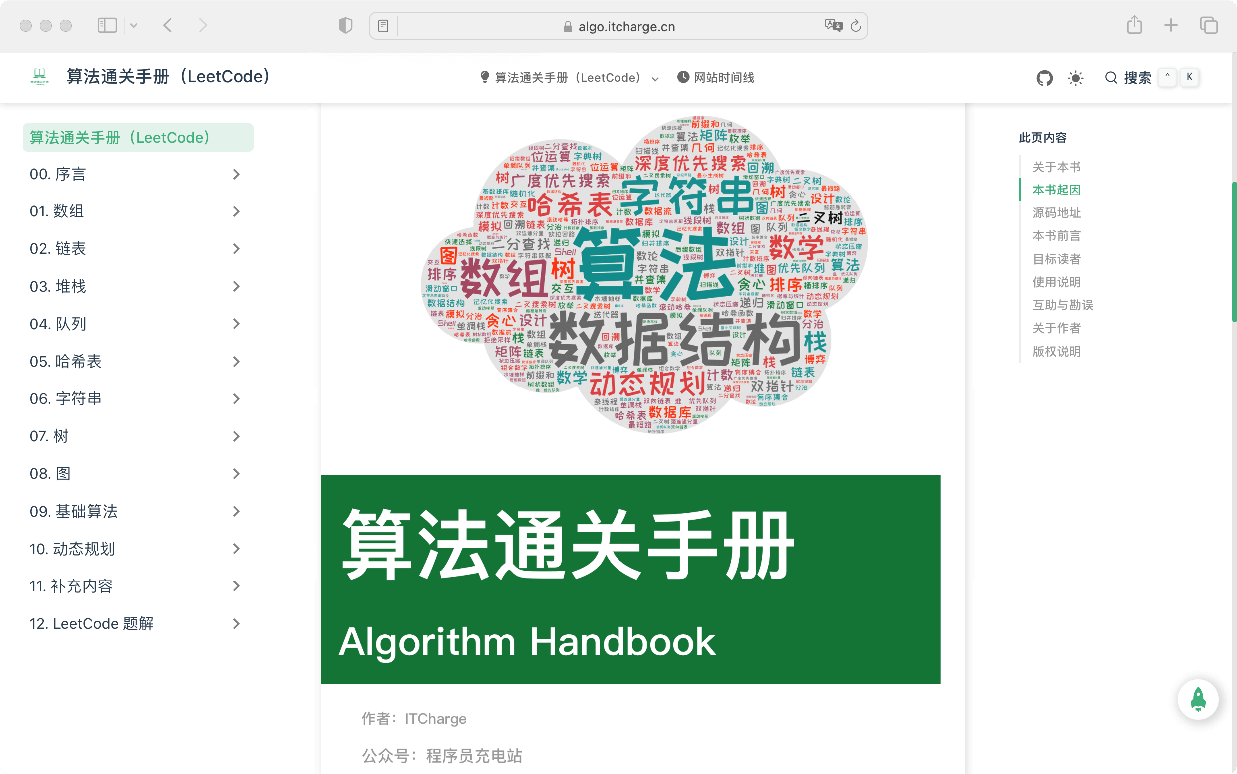Click the share icon in browser toolbar
1237x774 pixels.
[1134, 25]
